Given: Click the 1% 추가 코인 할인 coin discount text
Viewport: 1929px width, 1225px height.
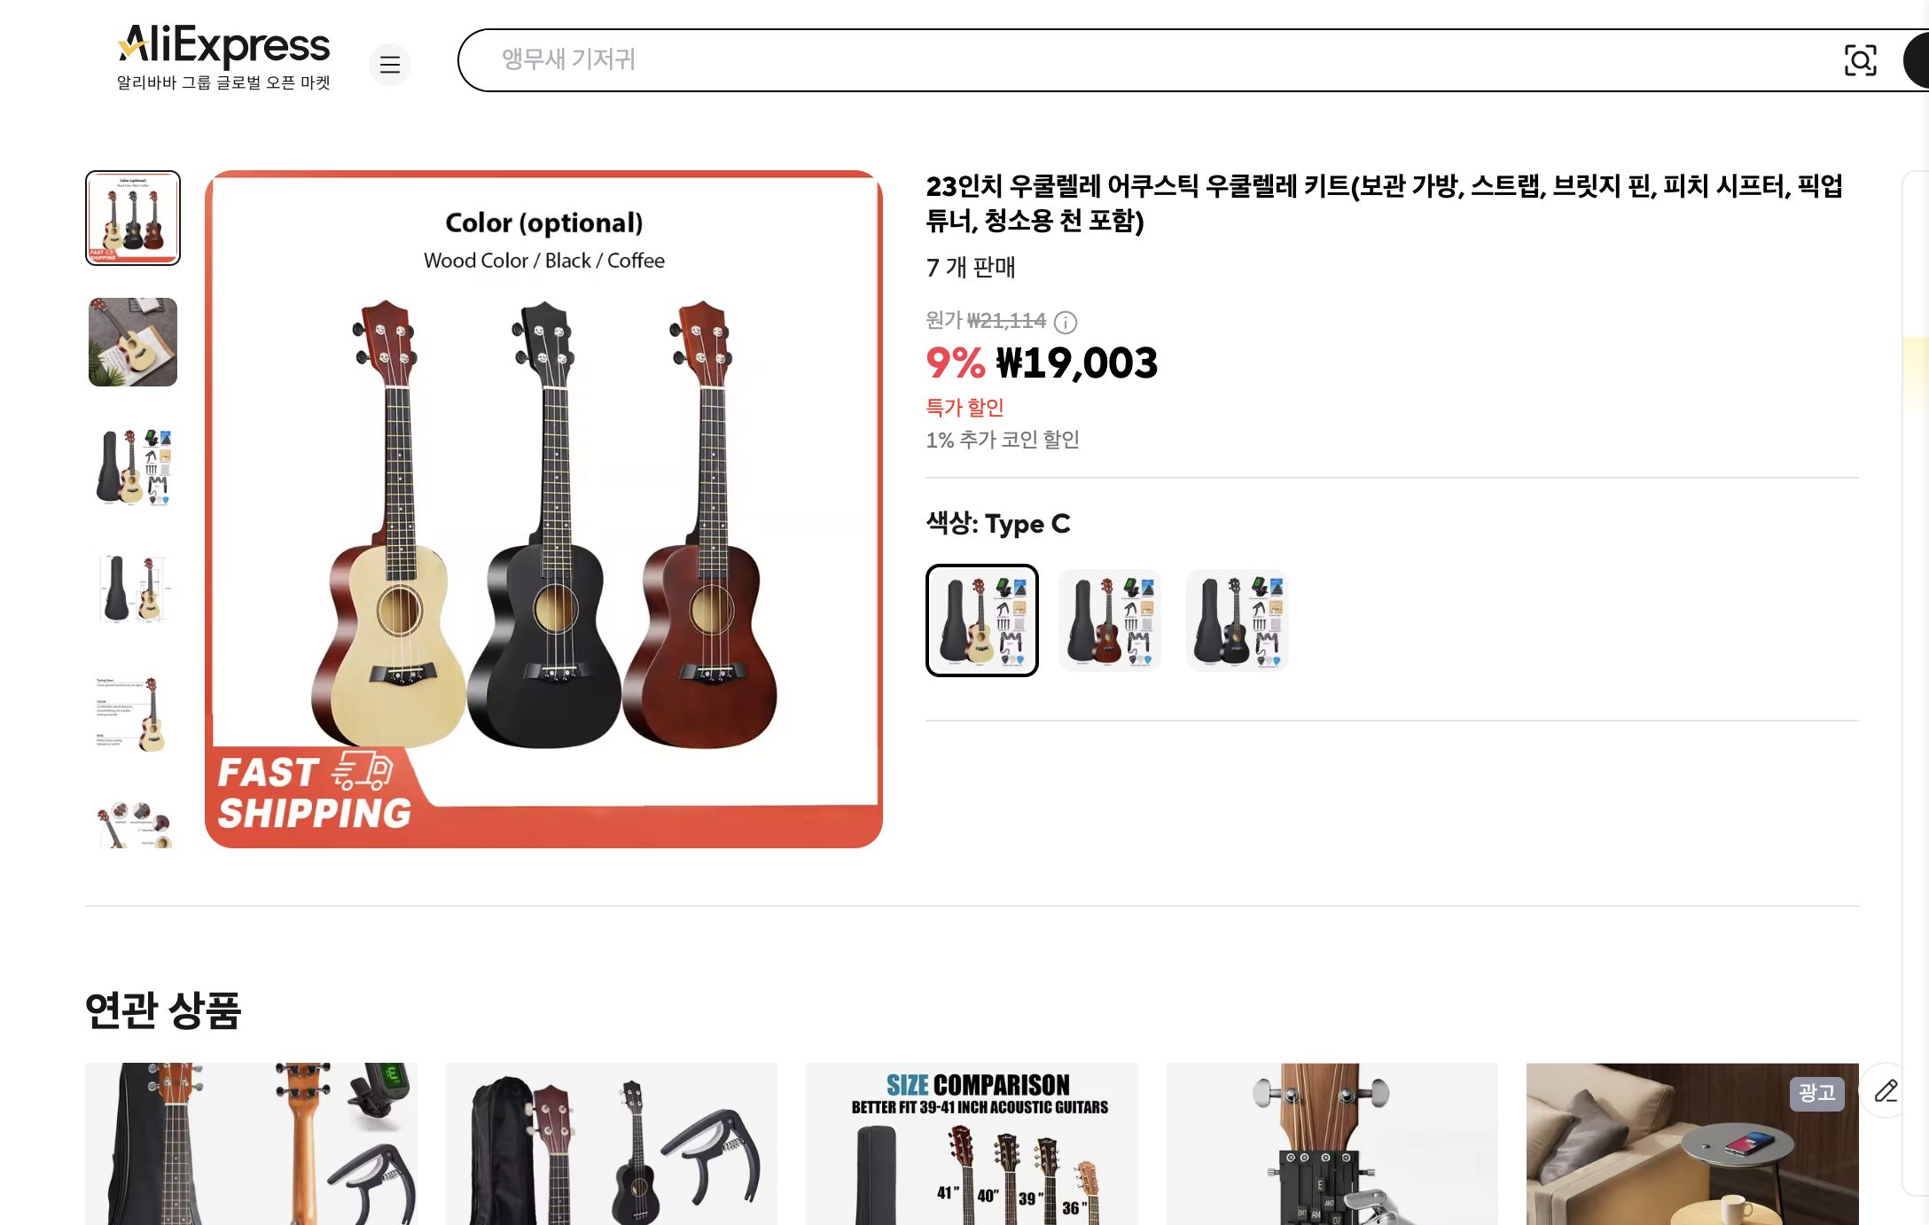Looking at the screenshot, I should (x=1003, y=439).
